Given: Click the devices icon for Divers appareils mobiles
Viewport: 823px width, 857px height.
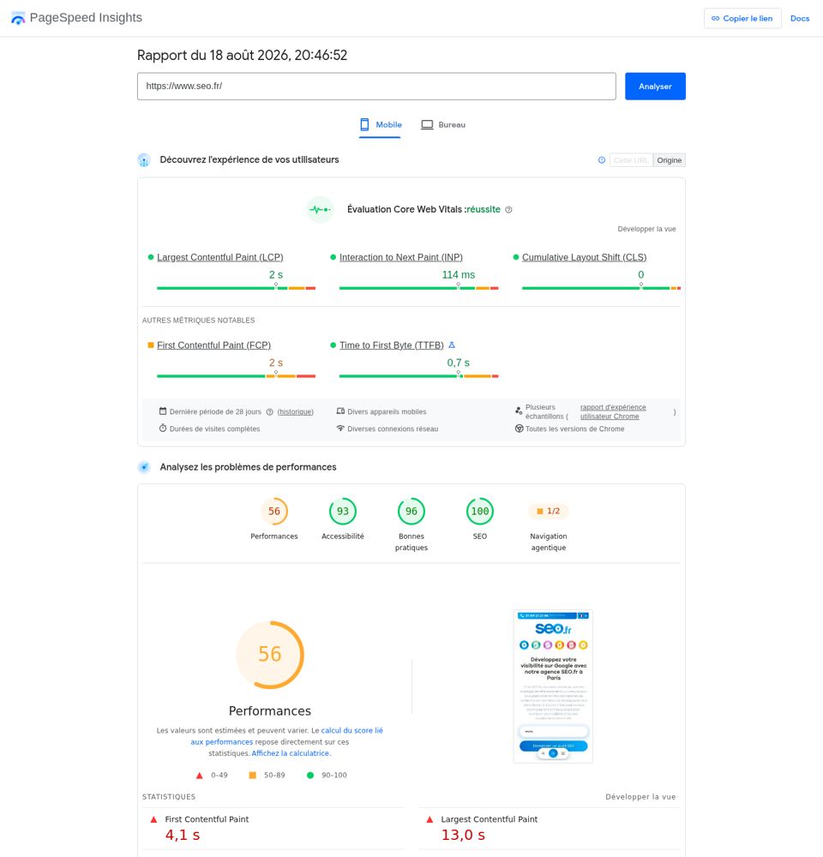Looking at the screenshot, I should tap(340, 411).
